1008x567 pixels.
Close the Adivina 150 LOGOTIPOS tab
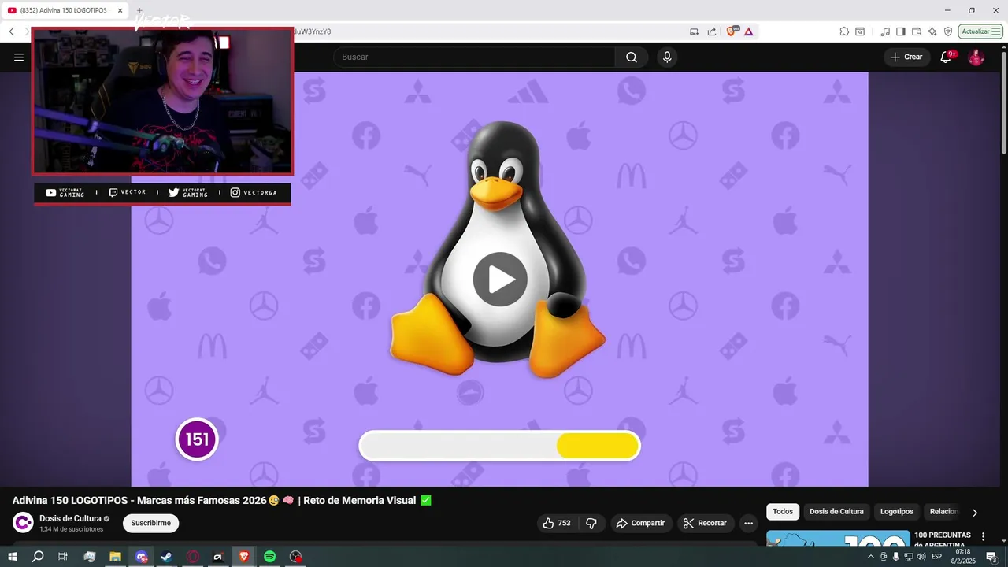click(x=119, y=10)
